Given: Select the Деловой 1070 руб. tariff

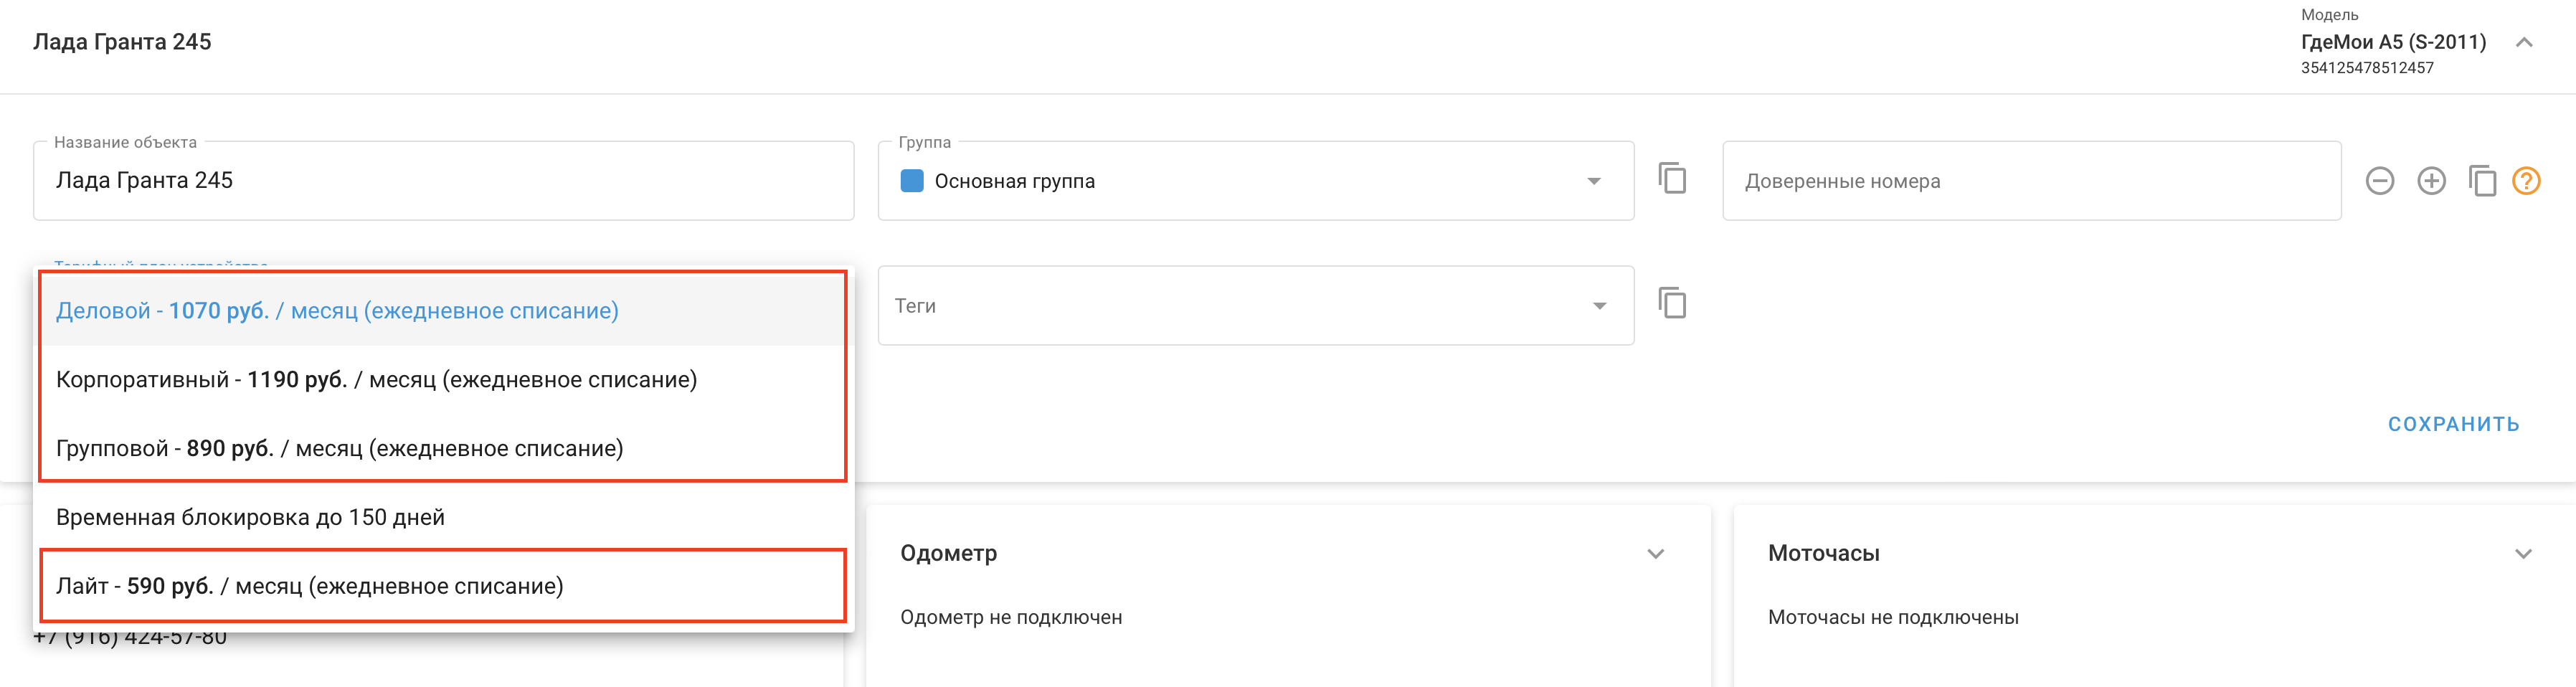Looking at the screenshot, I should point(337,311).
